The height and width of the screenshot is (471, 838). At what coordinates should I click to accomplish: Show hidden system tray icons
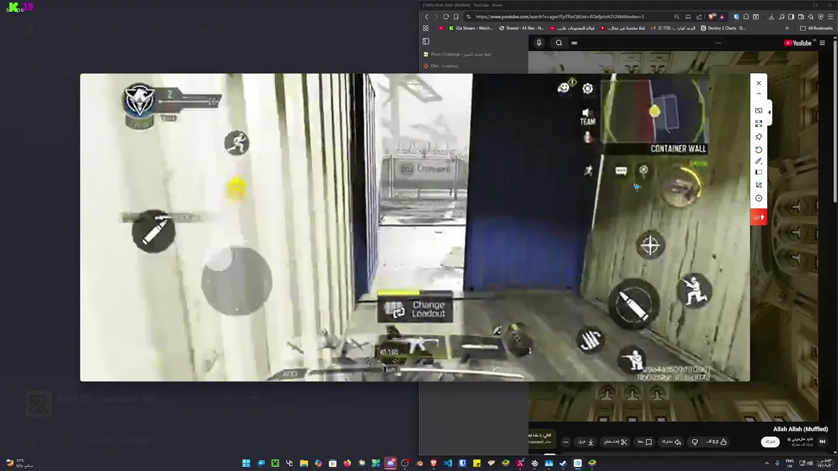767,463
